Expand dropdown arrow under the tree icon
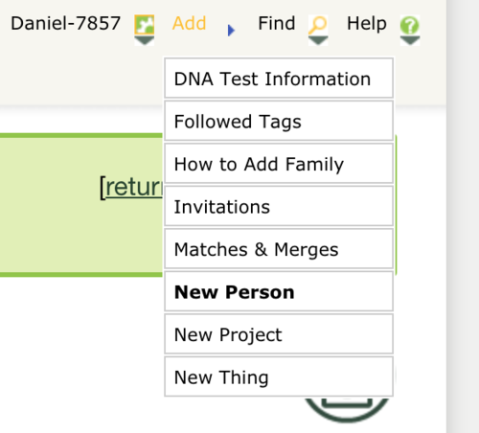The image size is (479, 433). pos(145,40)
